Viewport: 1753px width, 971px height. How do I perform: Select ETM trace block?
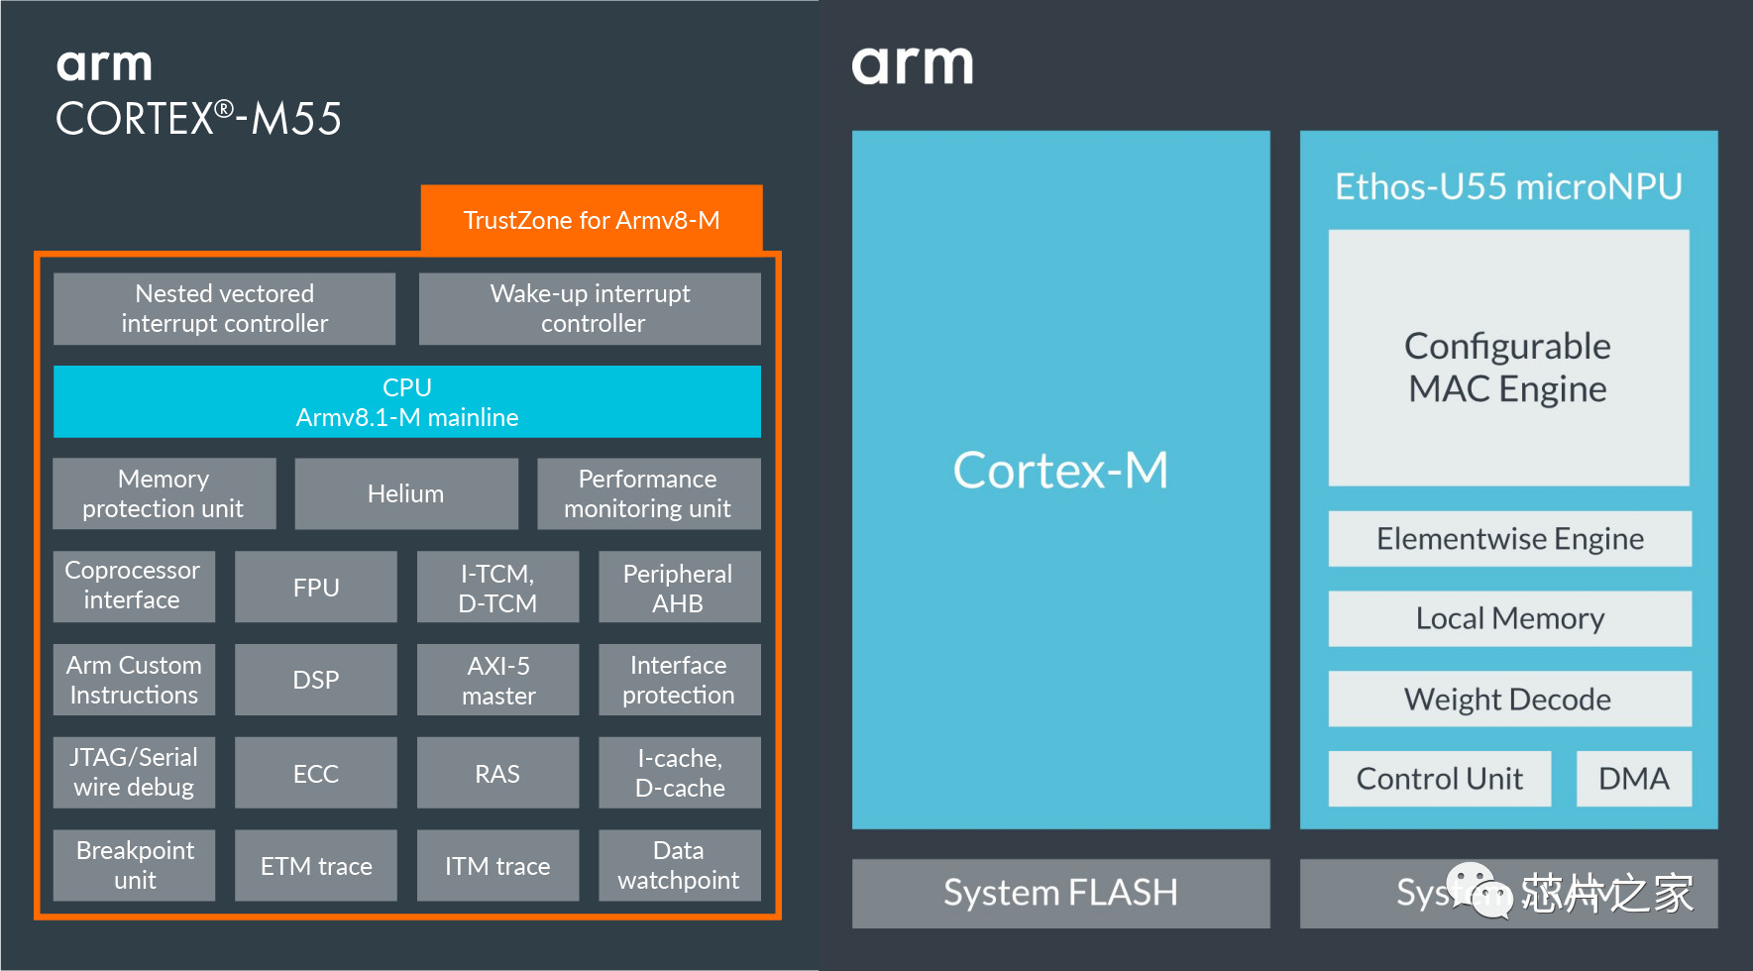coord(316,865)
